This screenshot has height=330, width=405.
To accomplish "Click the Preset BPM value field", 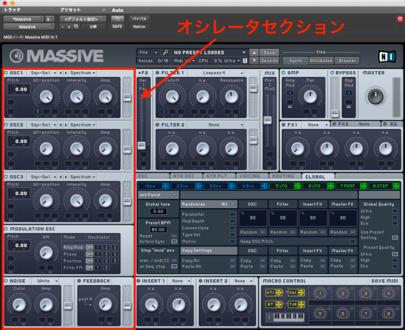I will click(x=157, y=229).
